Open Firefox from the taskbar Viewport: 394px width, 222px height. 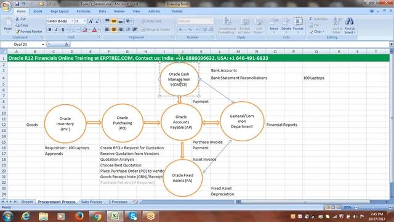pyautogui.click(x=79, y=216)
